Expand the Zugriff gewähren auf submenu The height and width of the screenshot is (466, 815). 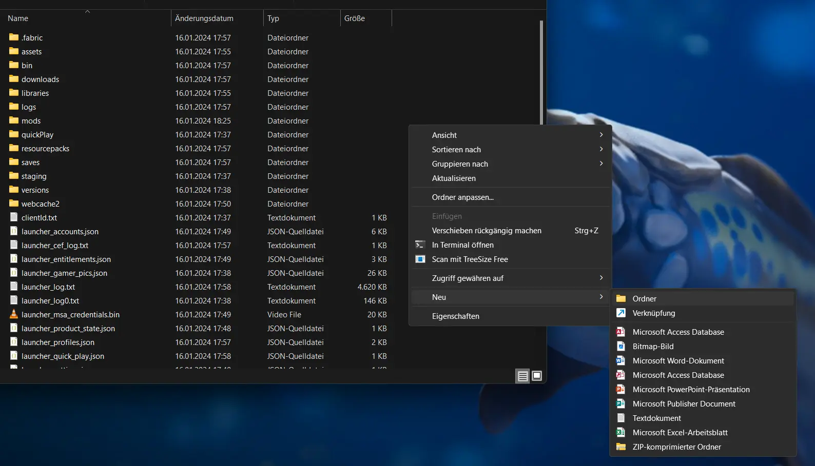601,278
